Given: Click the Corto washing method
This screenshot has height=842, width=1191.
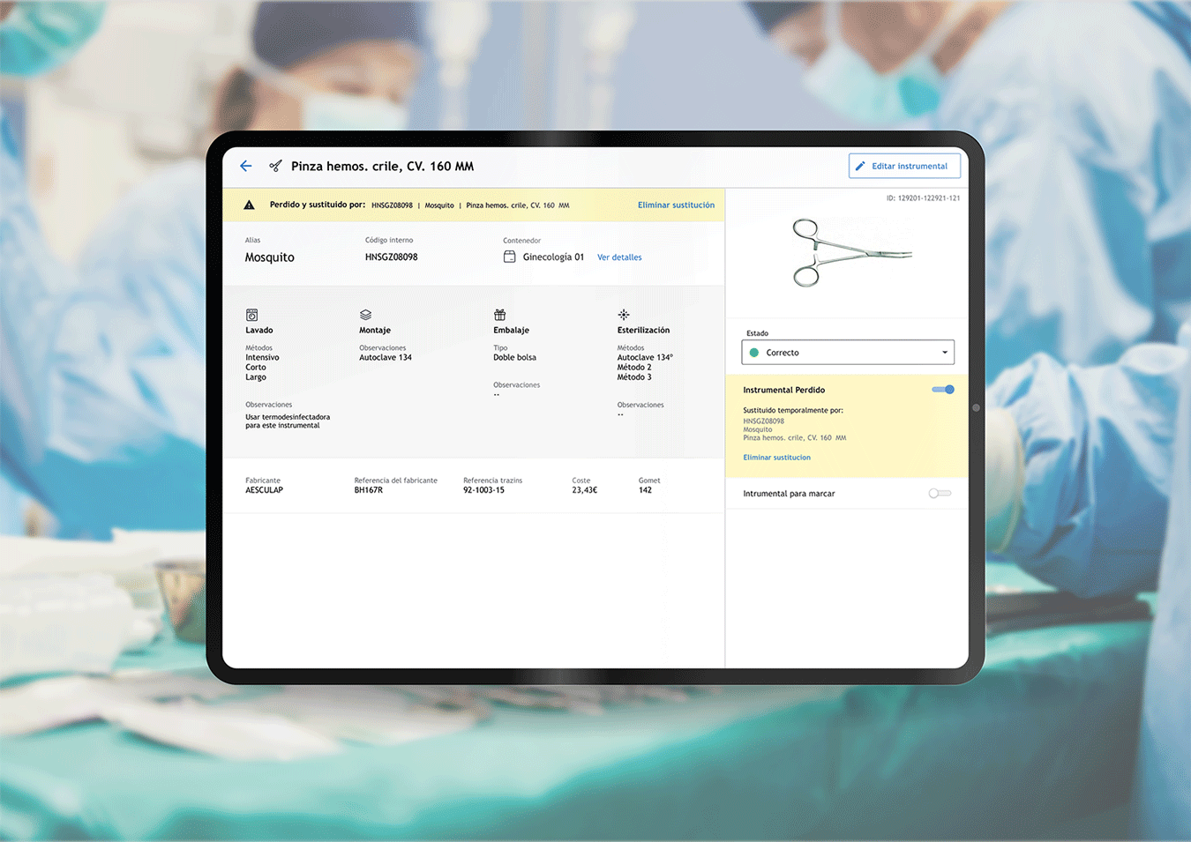Looking at the screenshot, I should (x=256, y=368).
